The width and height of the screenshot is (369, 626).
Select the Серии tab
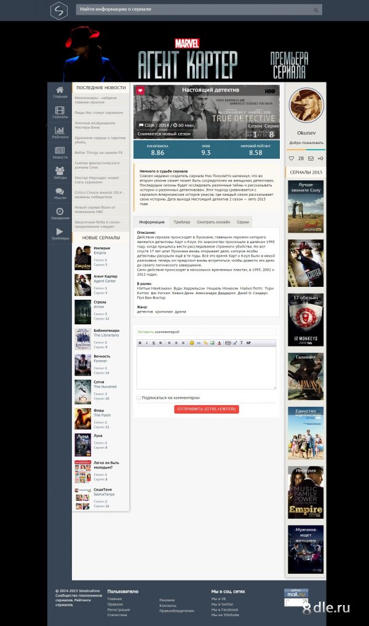pos(243,221)
